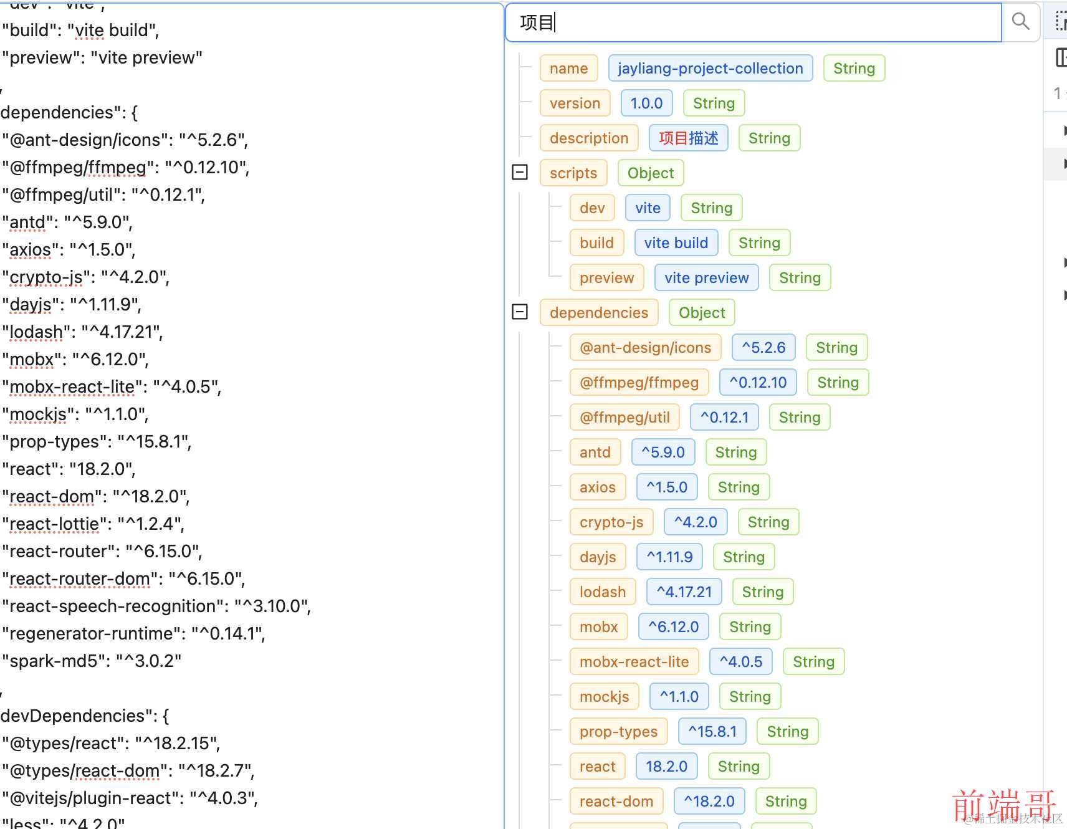Click the vite value of dev
Image resolution: width=1067 pixels, height=829 pixels.
point(648,208)
